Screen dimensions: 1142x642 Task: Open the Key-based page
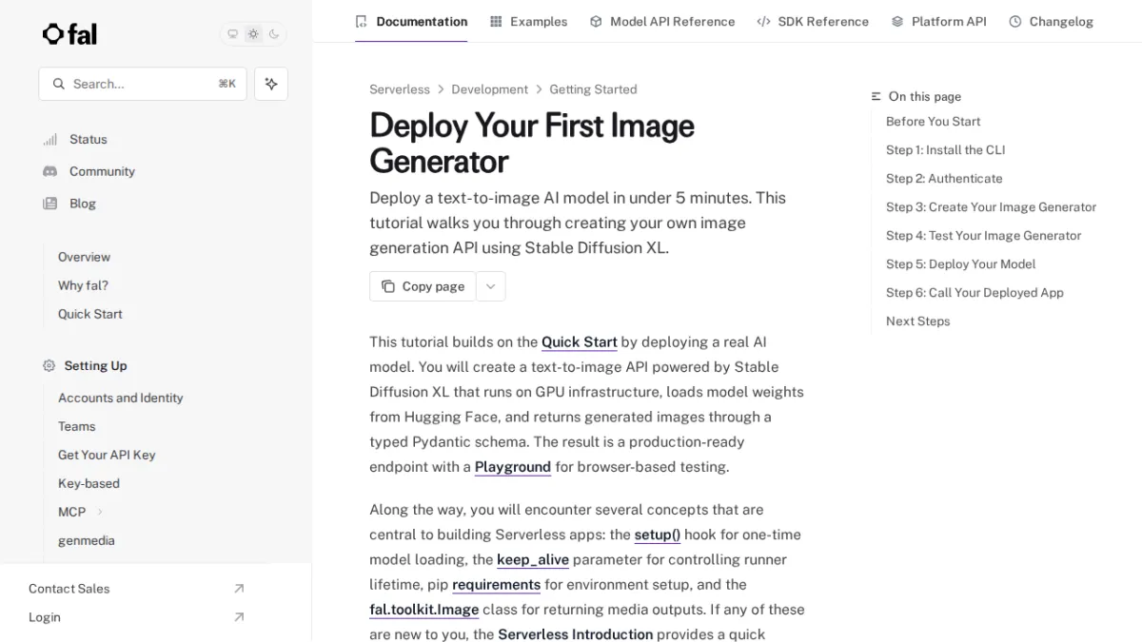click(x=89, y=483)
